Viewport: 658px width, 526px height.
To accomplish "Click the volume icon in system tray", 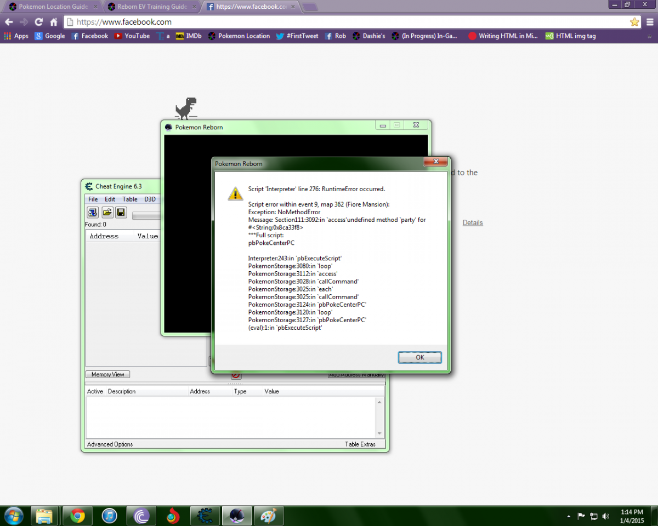I will (606, 516).
